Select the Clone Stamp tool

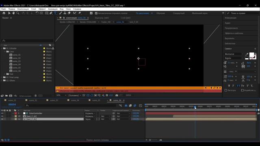65,13
